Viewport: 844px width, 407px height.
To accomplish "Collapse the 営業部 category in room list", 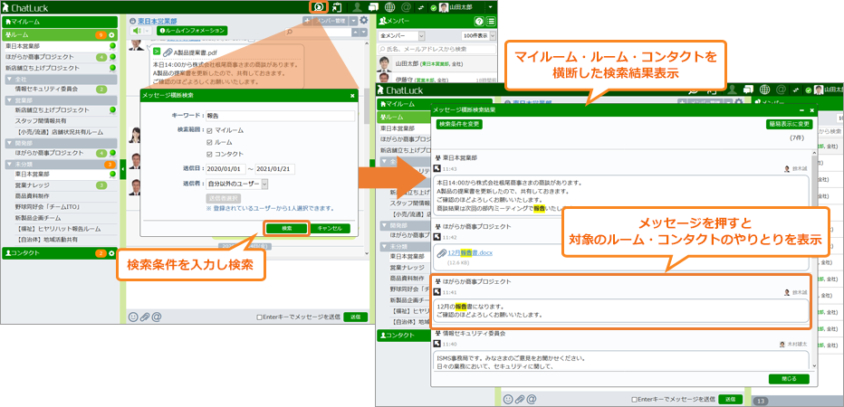I will pyautogui.click(x=11, y=100).
